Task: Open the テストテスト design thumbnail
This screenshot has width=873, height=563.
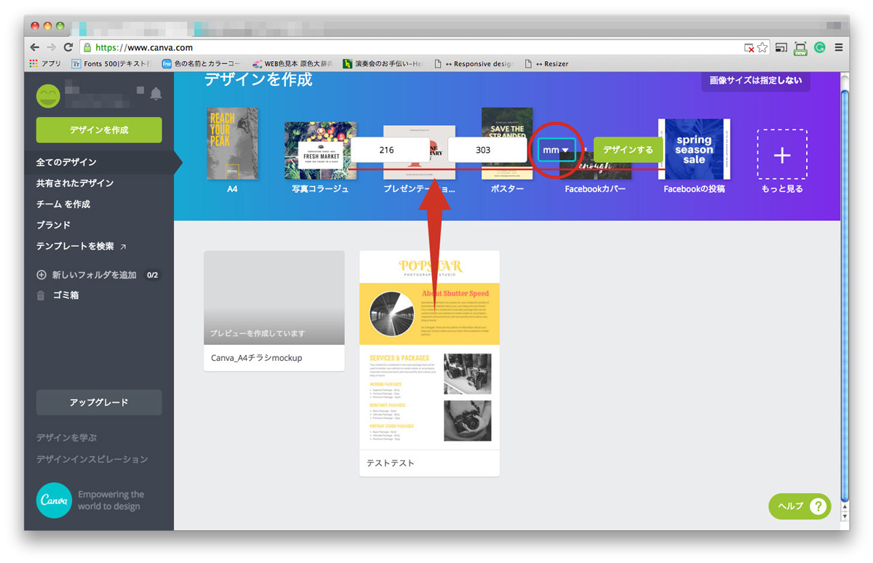Action: tap(429, 350)
